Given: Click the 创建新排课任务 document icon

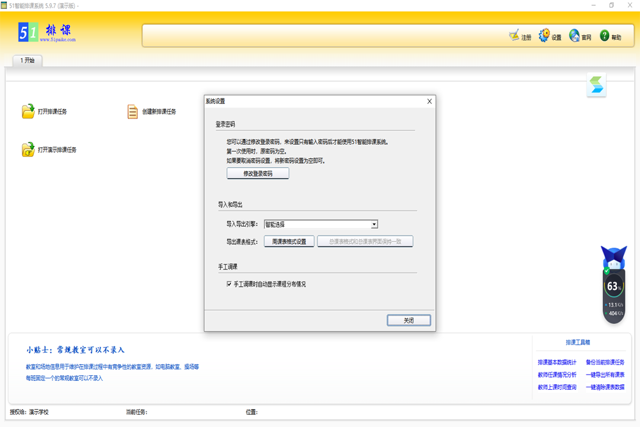Looking at the screenshot, I should pyautogui.click(x=132, y=111).
